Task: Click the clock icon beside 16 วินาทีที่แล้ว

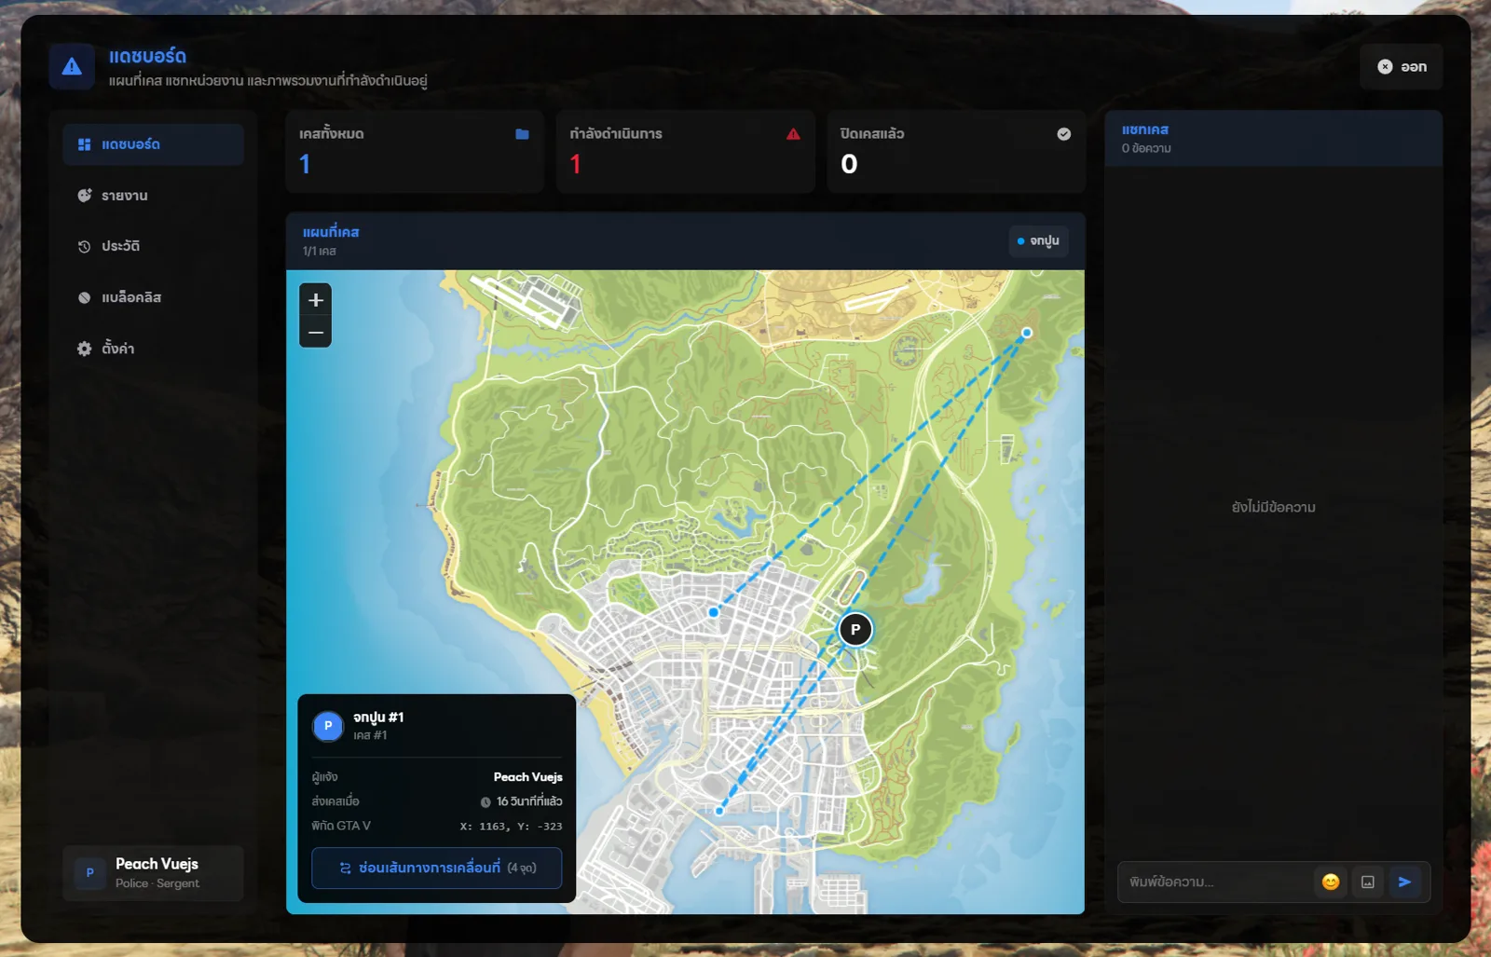Action: (x=486, y=802)
